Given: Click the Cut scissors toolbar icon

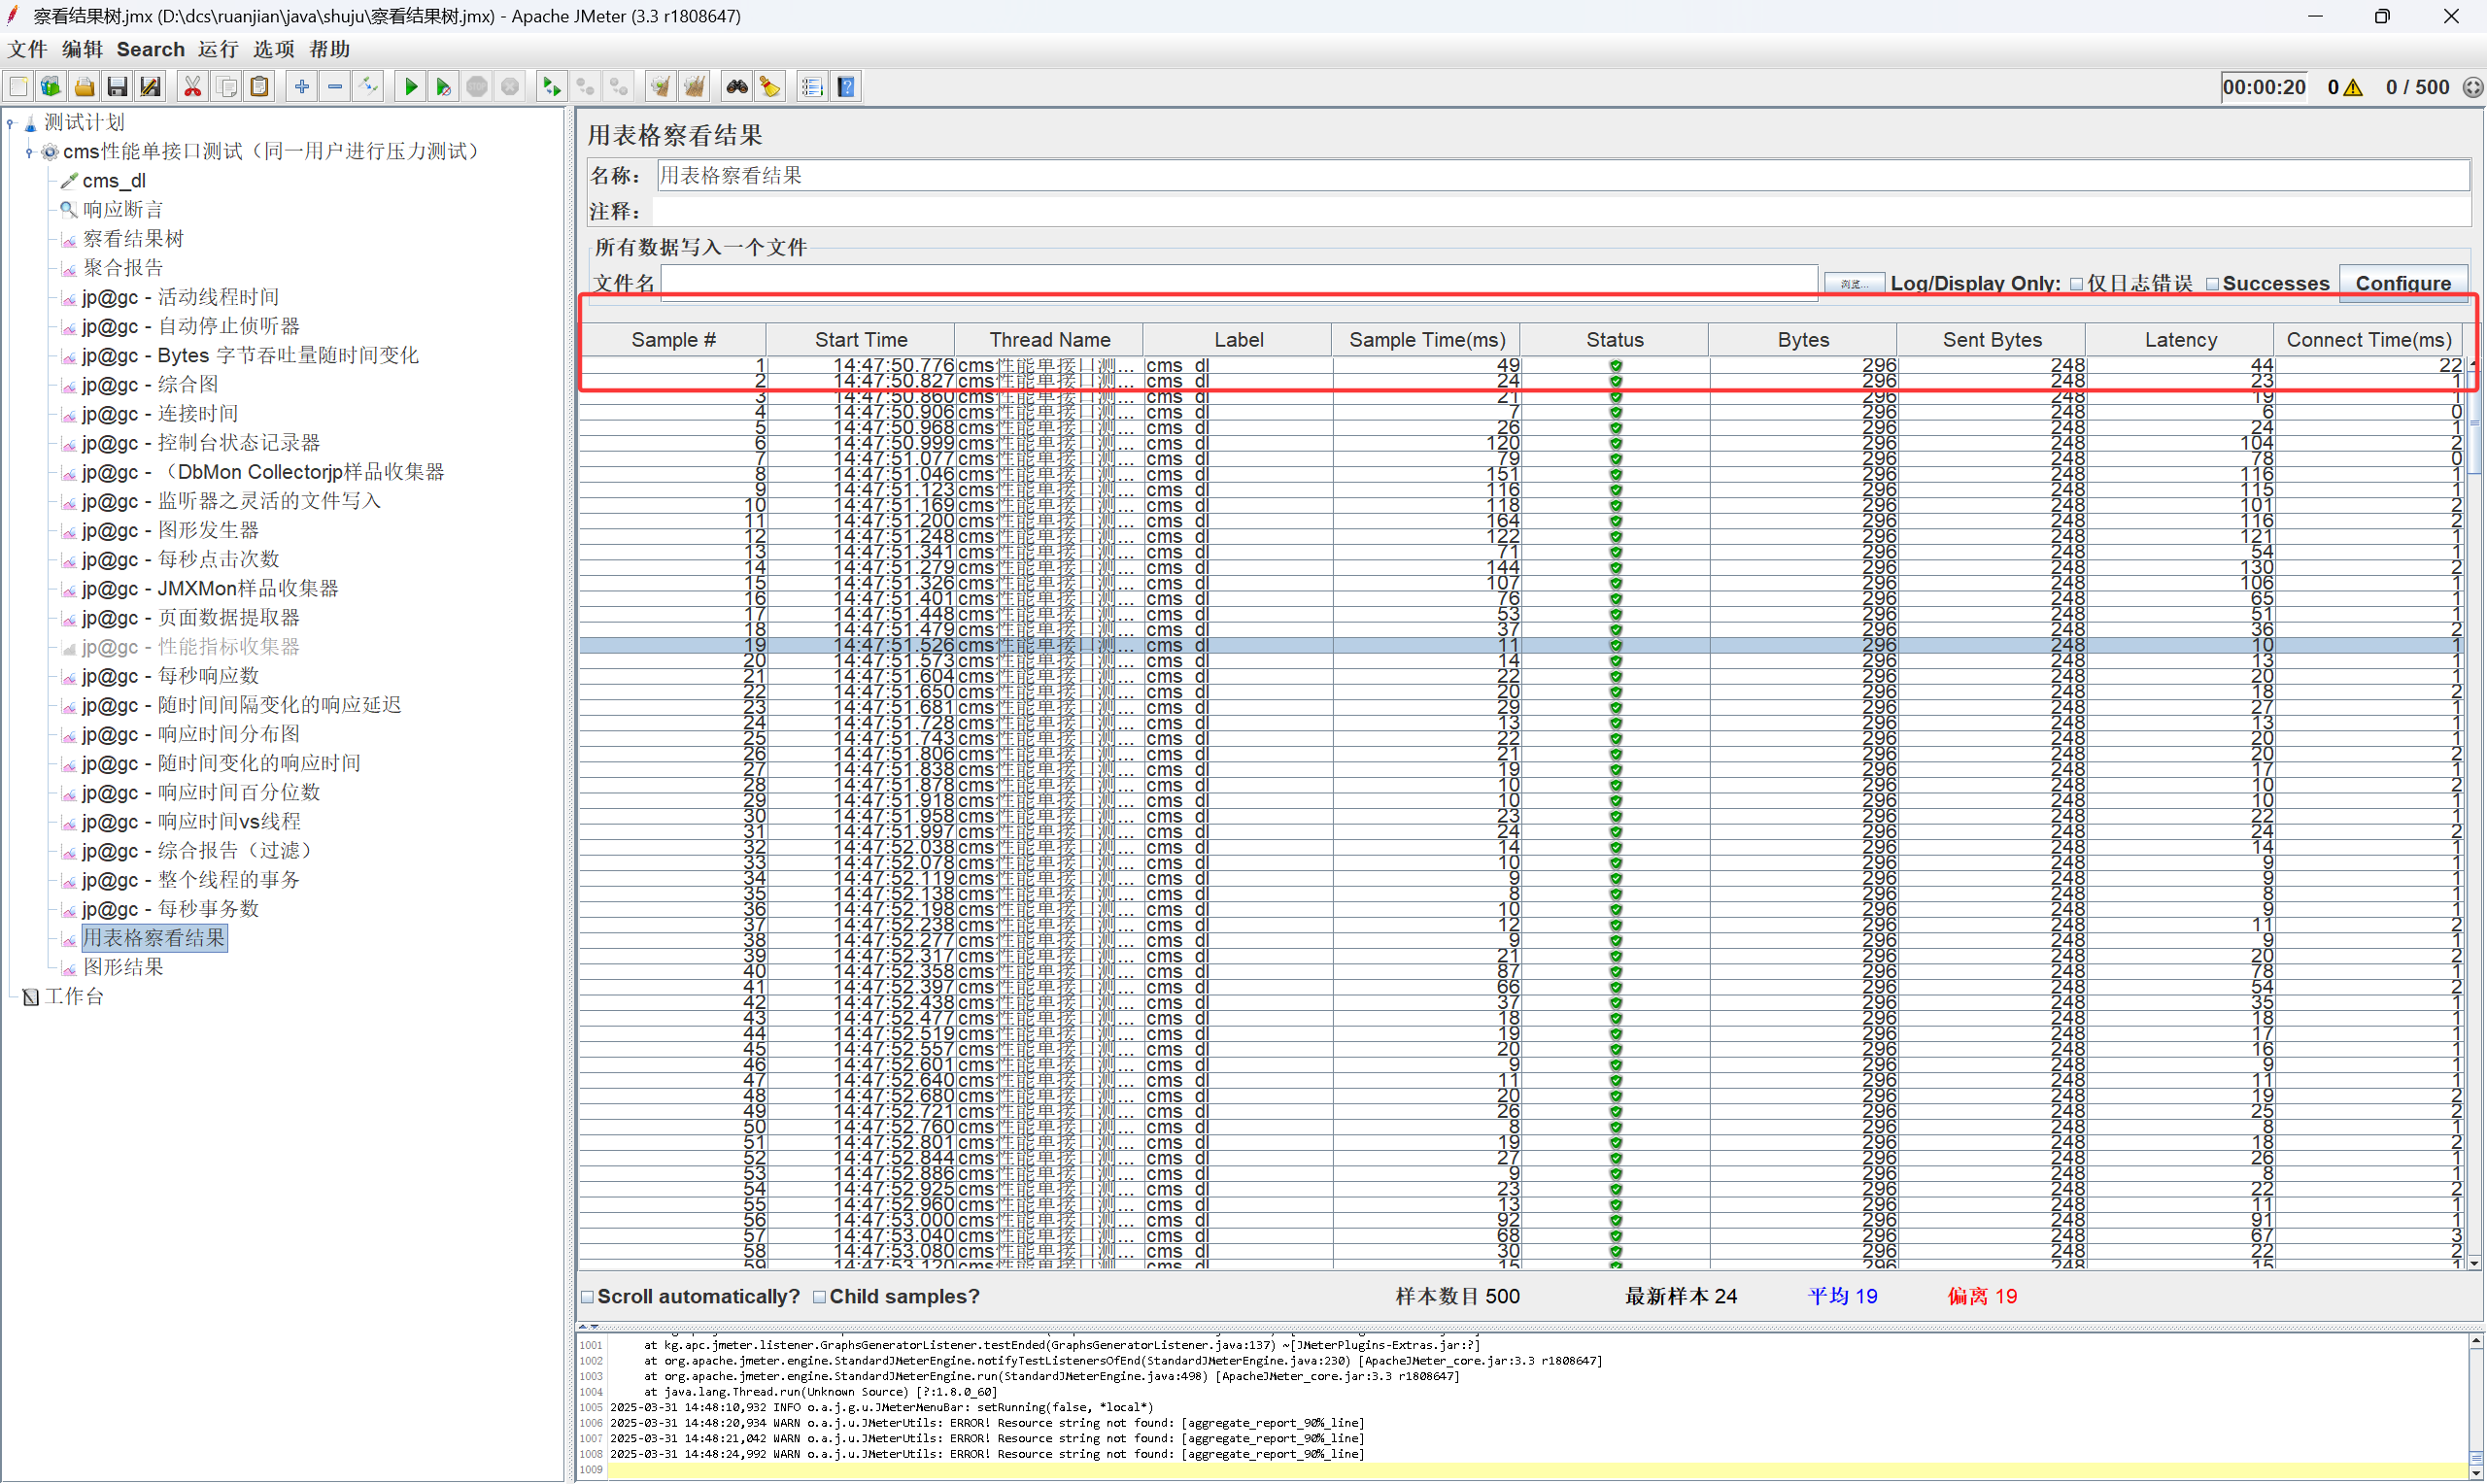Looking at the screenshot, I should click(192, 87).
